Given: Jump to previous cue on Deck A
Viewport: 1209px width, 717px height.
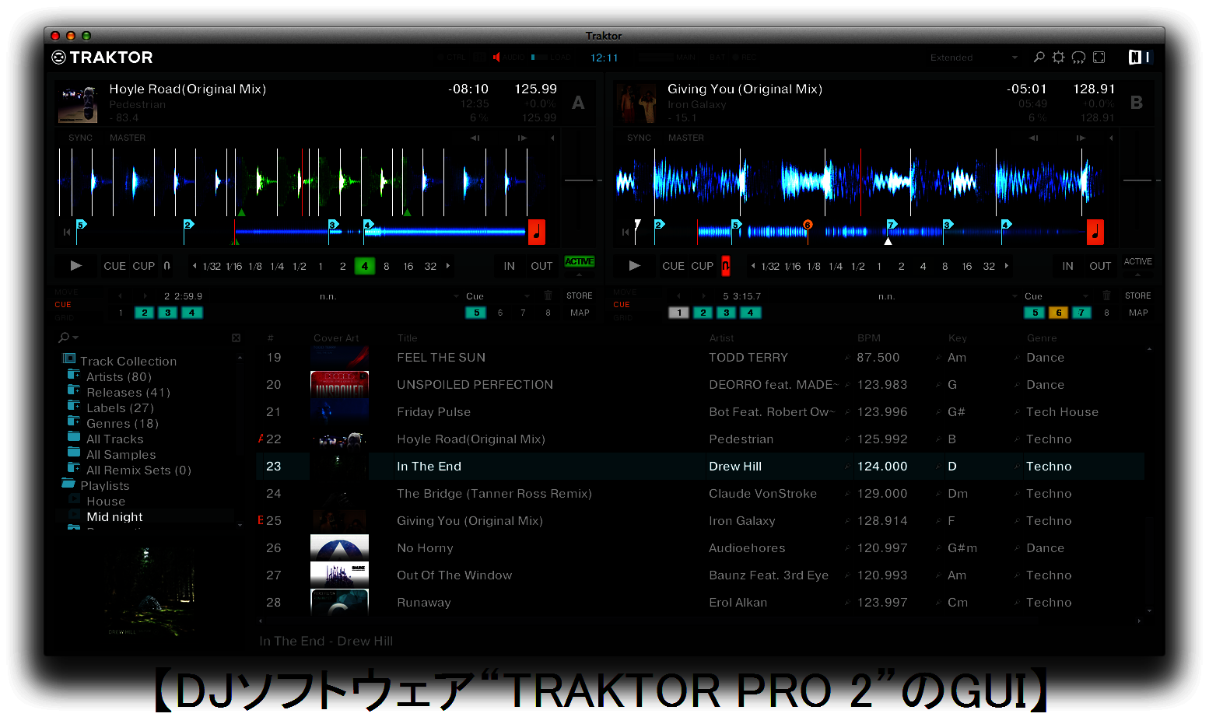Looking at the screenshot, I should (x=120, y=296).
